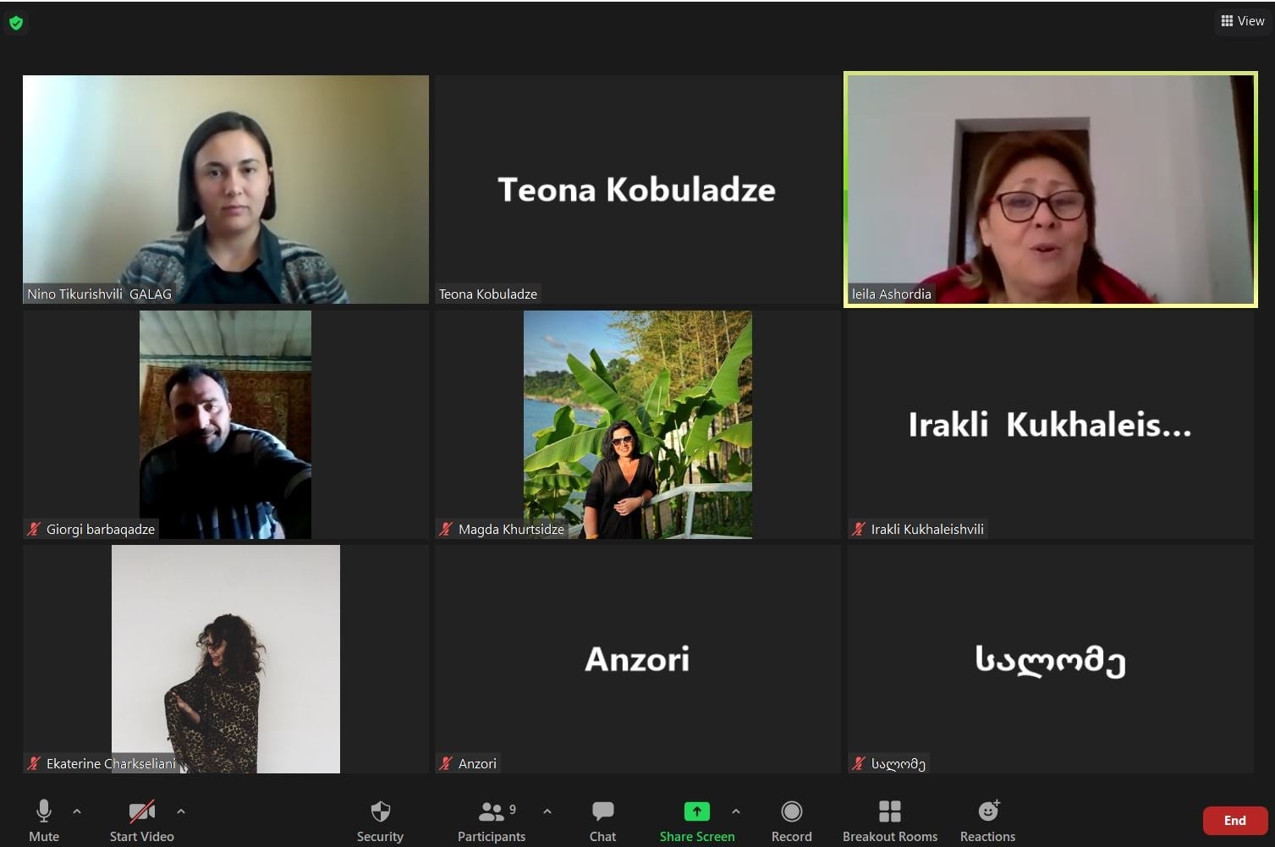1275x847 pixels.
Task: Open the View layout menu
Action: (x=1242, y=21)
